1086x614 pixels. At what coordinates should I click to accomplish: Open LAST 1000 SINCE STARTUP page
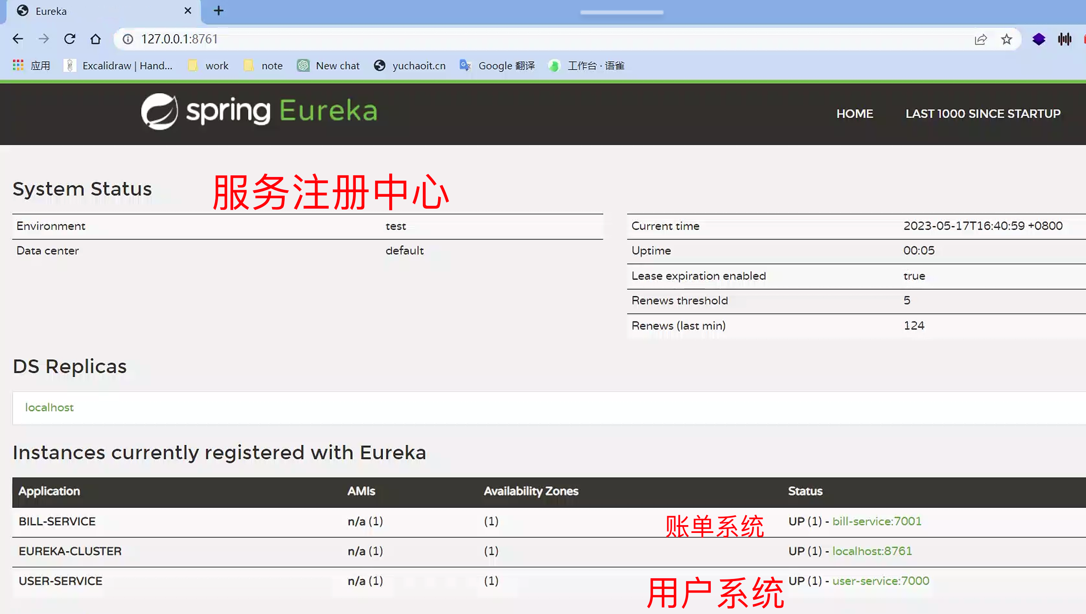click(x=983, y=114)
